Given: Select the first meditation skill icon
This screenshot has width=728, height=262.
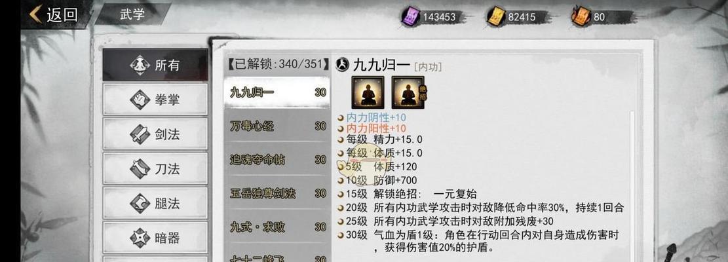Looking at the screenshot, I should [368, 92].
